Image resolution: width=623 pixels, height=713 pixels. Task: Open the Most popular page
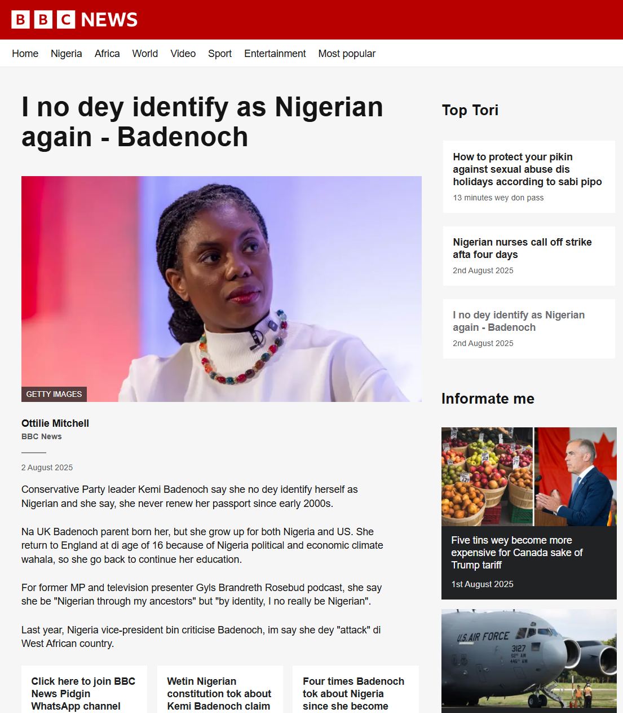pyautogui.click(x=347, y=54)
